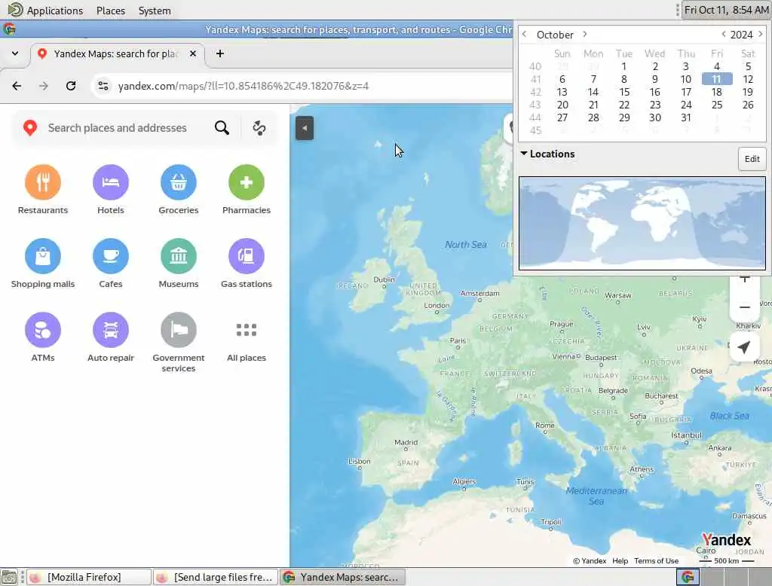Viewport: 772px width, 586px height.
Task: Open the tab search dropdown
Action: pos(15,53)
